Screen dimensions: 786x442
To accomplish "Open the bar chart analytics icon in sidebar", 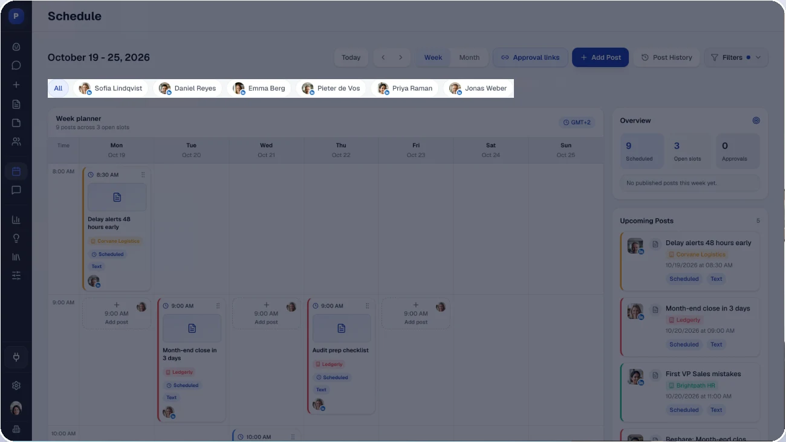I will pyautogui.click(x=16, y=220).
